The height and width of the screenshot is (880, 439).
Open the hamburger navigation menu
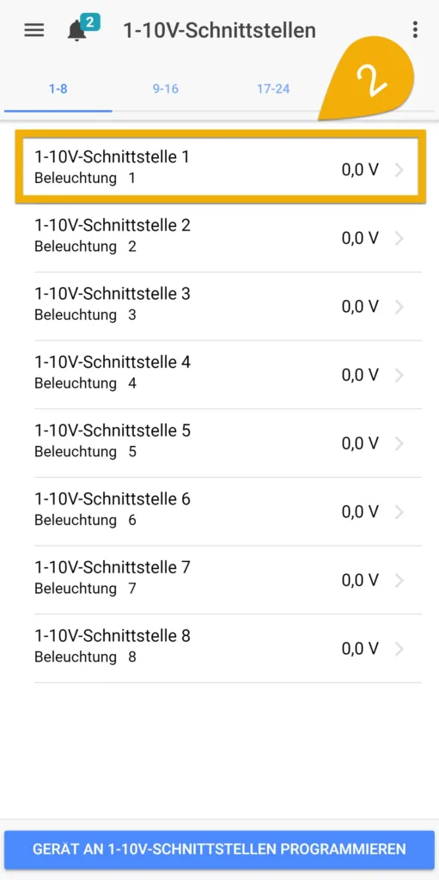tap(34, 30)
